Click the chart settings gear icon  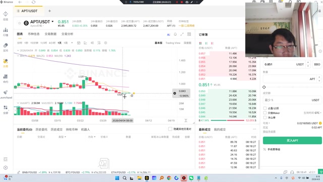(105, 43)
